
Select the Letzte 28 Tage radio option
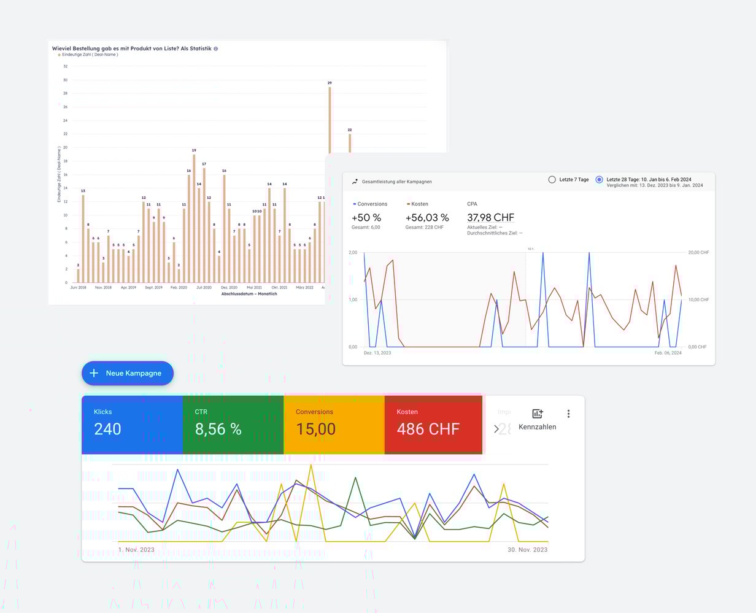click(x=599, y=180)
